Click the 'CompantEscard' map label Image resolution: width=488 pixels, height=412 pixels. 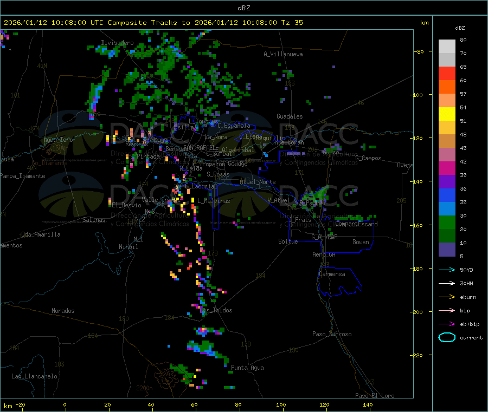tap(356, 224)
